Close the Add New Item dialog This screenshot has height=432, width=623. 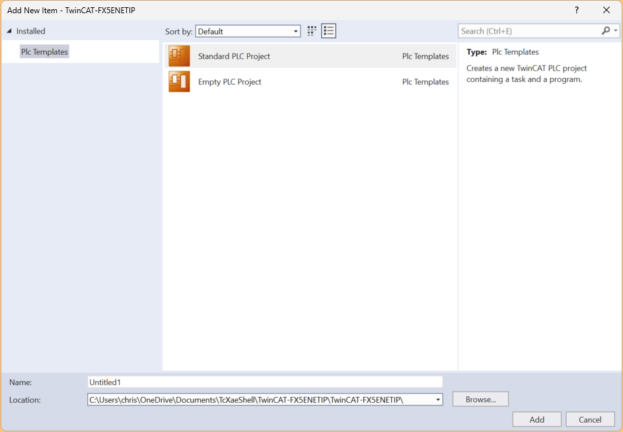pos(606,10)
